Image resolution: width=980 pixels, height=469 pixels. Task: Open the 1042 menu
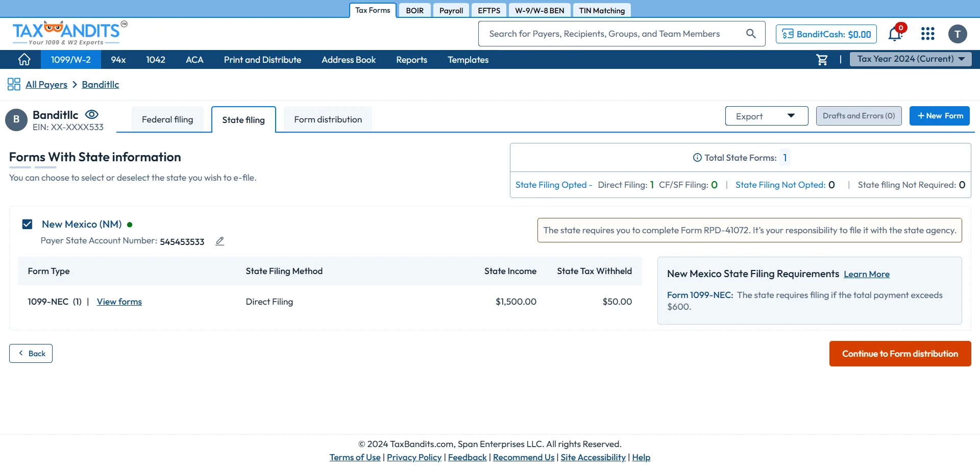(x=156, y=60)
